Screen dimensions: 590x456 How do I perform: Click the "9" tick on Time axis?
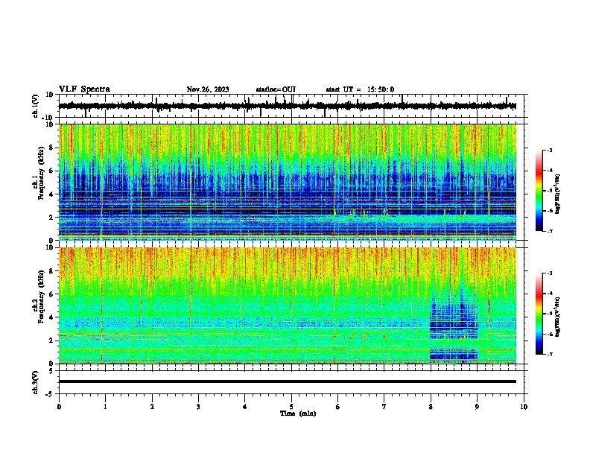point(477,407)
